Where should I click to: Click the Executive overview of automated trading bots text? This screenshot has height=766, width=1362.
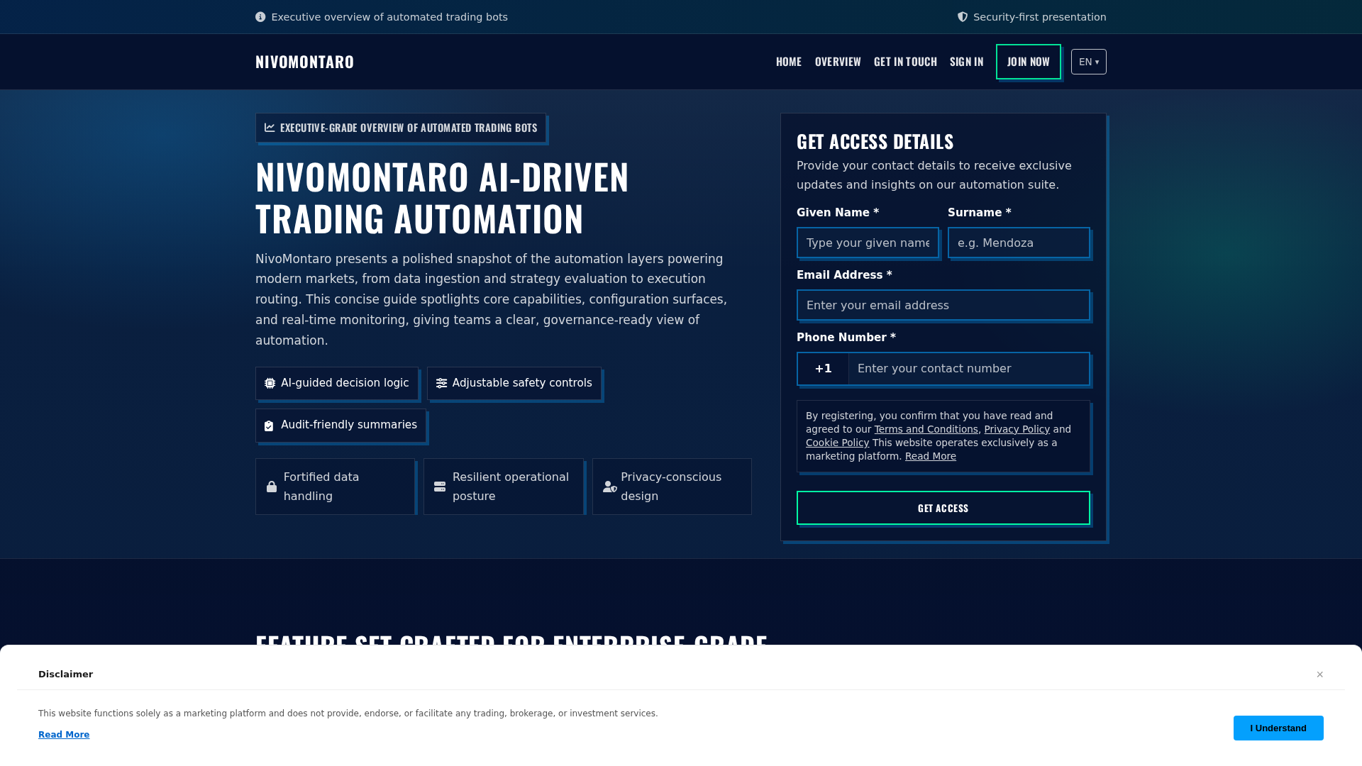[x=389, y=17]
